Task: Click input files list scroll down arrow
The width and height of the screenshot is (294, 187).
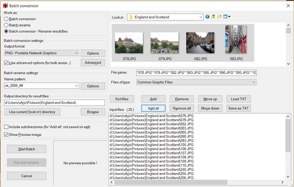Action: pyautogui.click(x=288, y=177)
